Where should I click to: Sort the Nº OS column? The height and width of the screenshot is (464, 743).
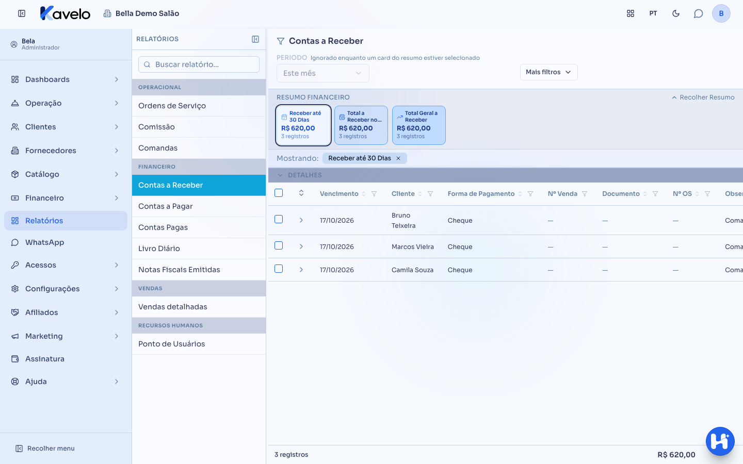(697, 194)
